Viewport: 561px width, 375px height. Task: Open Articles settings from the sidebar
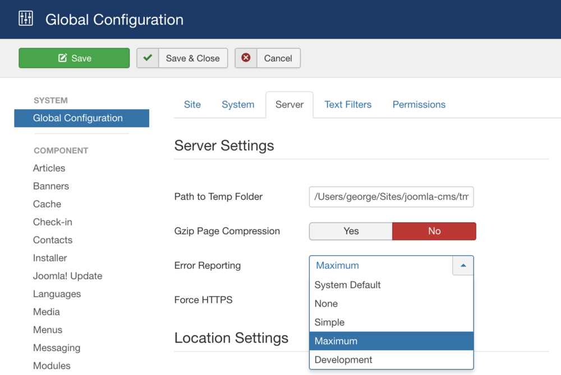49,168
